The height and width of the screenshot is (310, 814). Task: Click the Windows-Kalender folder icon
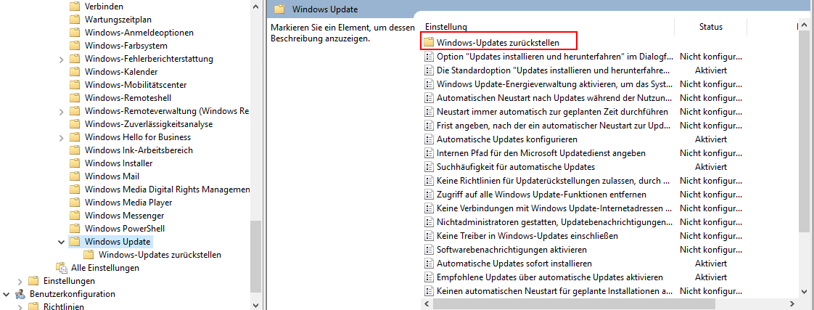click(x=75, y=72)
